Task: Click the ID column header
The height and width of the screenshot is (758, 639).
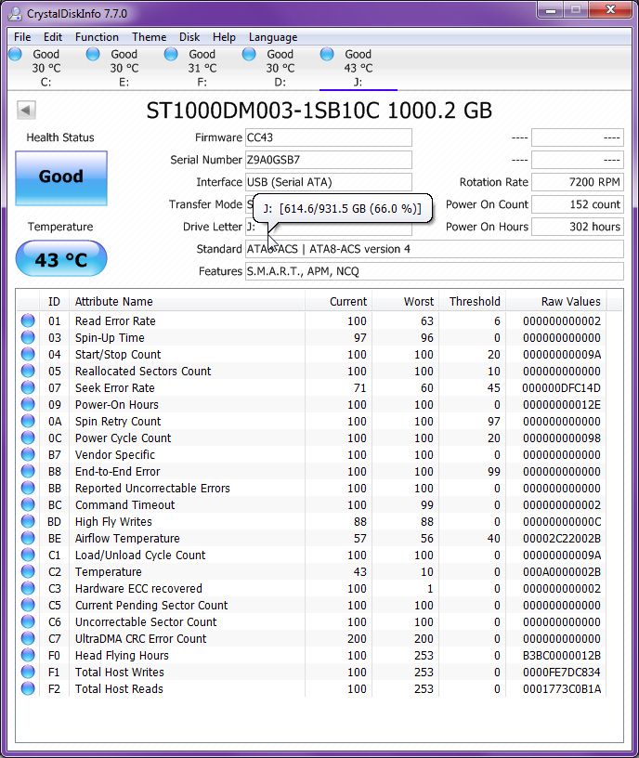Action: (54, 301)
